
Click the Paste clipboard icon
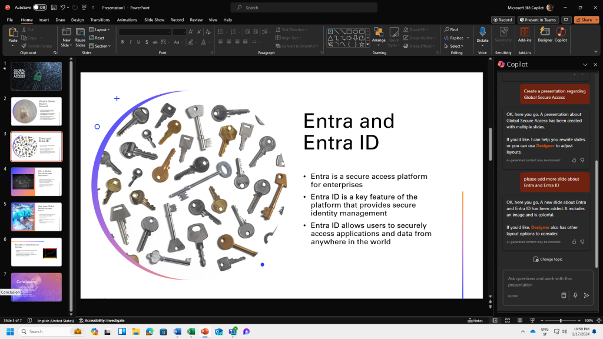[13, 34]
